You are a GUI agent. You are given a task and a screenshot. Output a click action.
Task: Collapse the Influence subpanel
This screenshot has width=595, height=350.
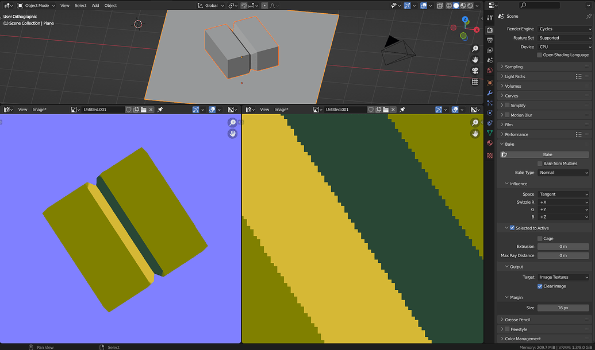544,184
